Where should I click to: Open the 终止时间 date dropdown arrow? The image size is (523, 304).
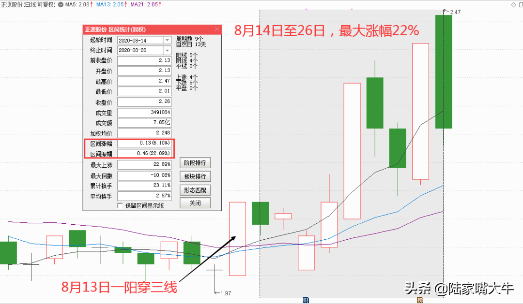click(x=167, y=50)
